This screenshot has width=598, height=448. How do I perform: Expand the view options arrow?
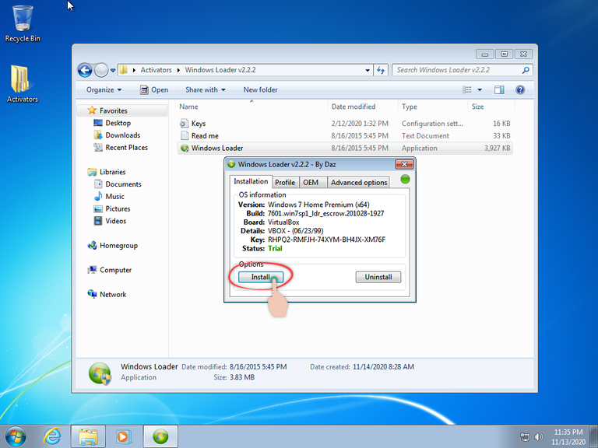480,90
